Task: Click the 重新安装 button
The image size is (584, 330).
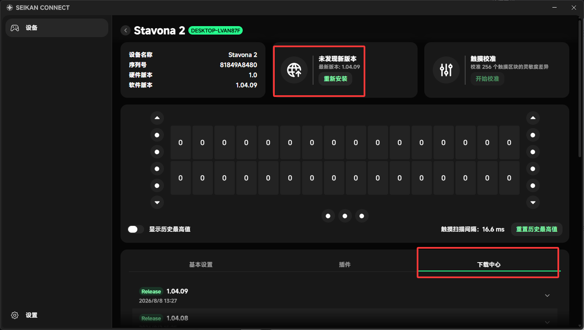Action: pos(335,79)
